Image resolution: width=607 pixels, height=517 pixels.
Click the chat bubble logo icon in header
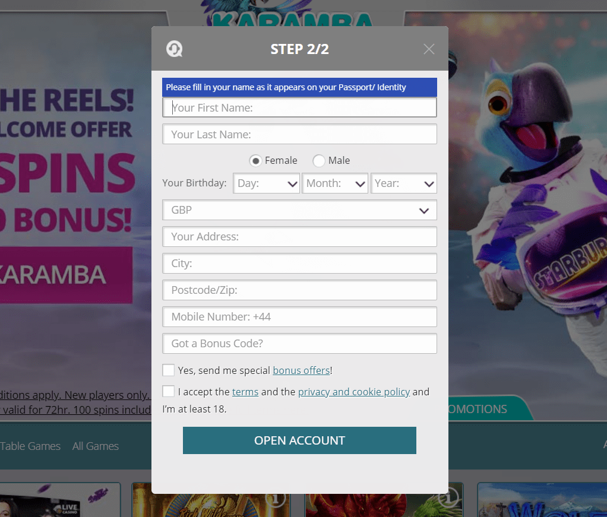[x=174, y=49]
